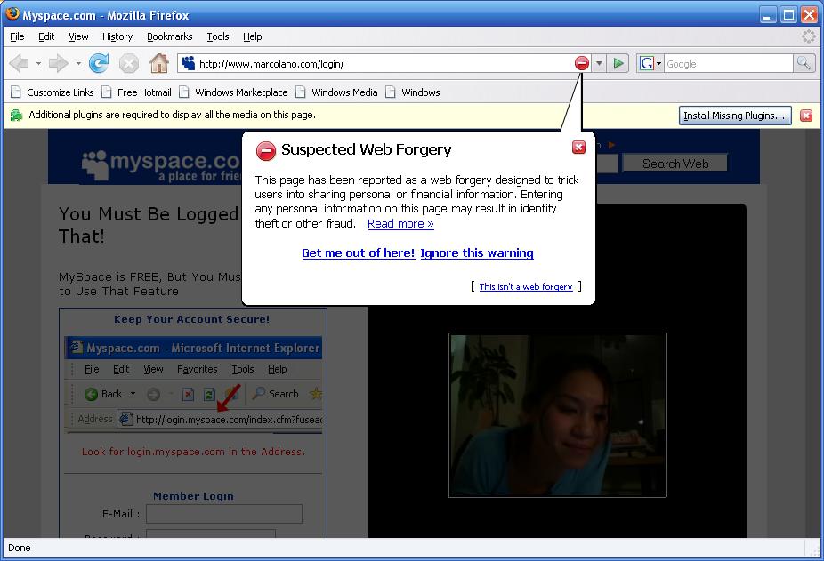Click Ignore this warning link
This screenshot has height=561, width=824.
477,252
